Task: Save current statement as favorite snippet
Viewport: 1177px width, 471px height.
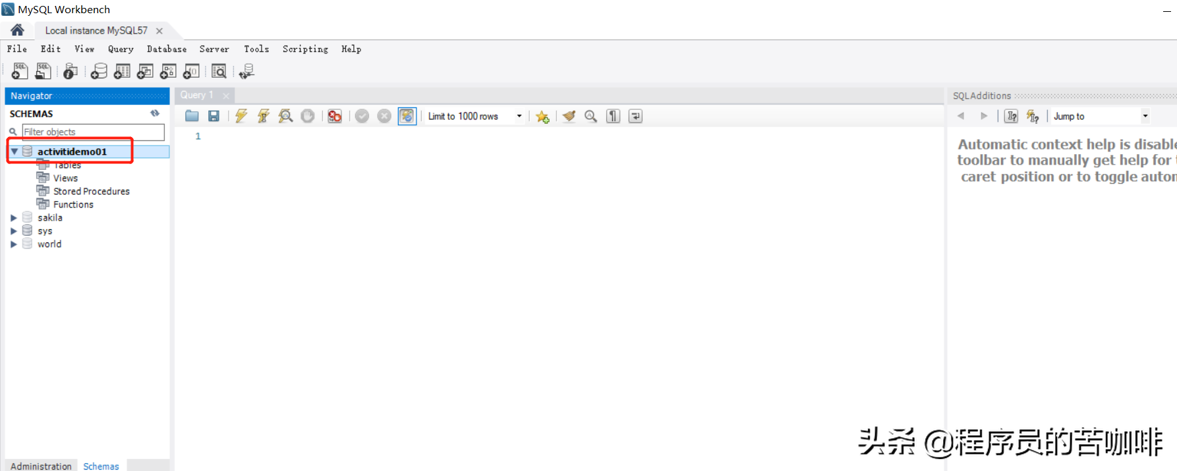Action: point(542,117)
